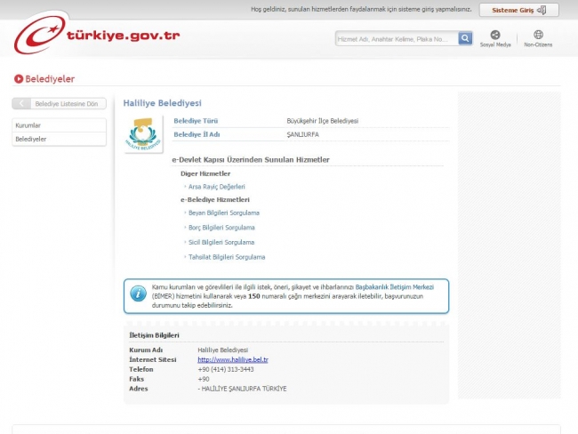The height and width of the screenshot is (434, 578).
Task: Click the Belediyeler page title
Action: tap(50, 79)
